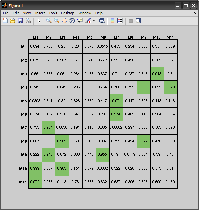This screenshot has width=199, height=210.
Task: Click the cell with value 0.00682
Action: pos(116,128)
